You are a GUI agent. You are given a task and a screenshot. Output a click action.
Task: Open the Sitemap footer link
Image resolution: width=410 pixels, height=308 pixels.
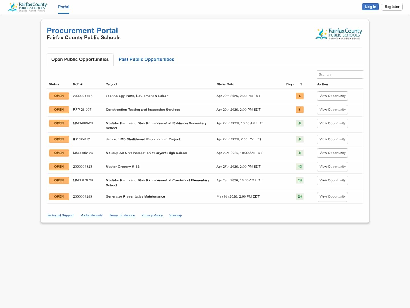[175, 216]
